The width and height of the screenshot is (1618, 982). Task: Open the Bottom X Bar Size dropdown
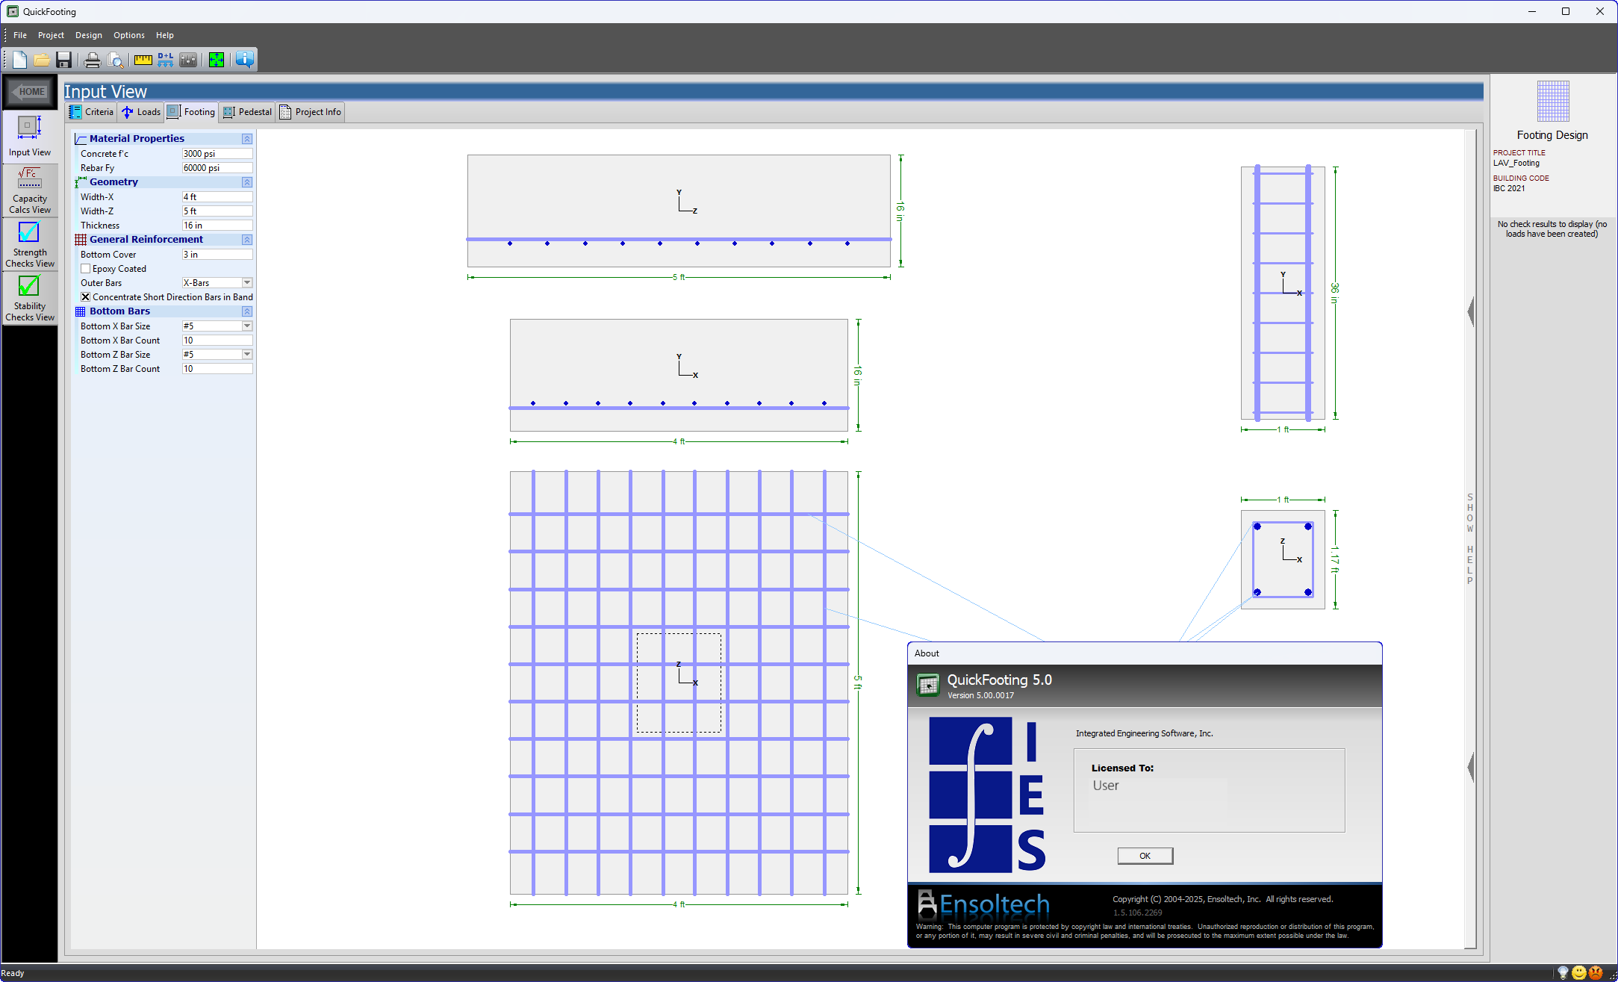[x=247, y=326]
